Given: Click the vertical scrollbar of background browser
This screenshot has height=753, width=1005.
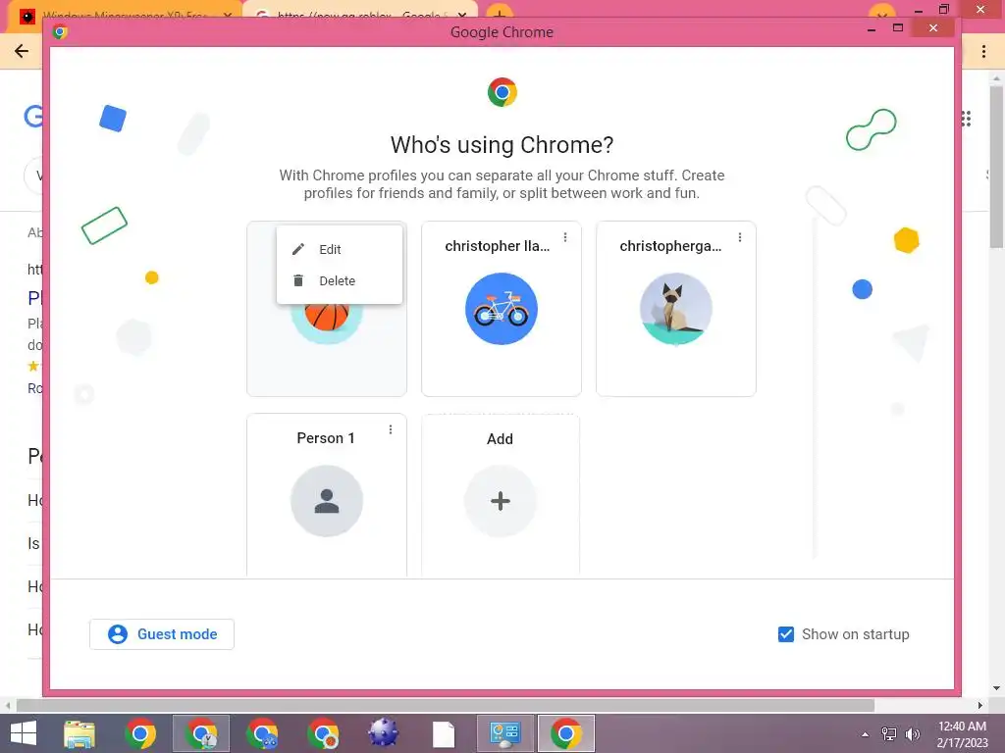Looking at the screenshot, I should [997, 167].
